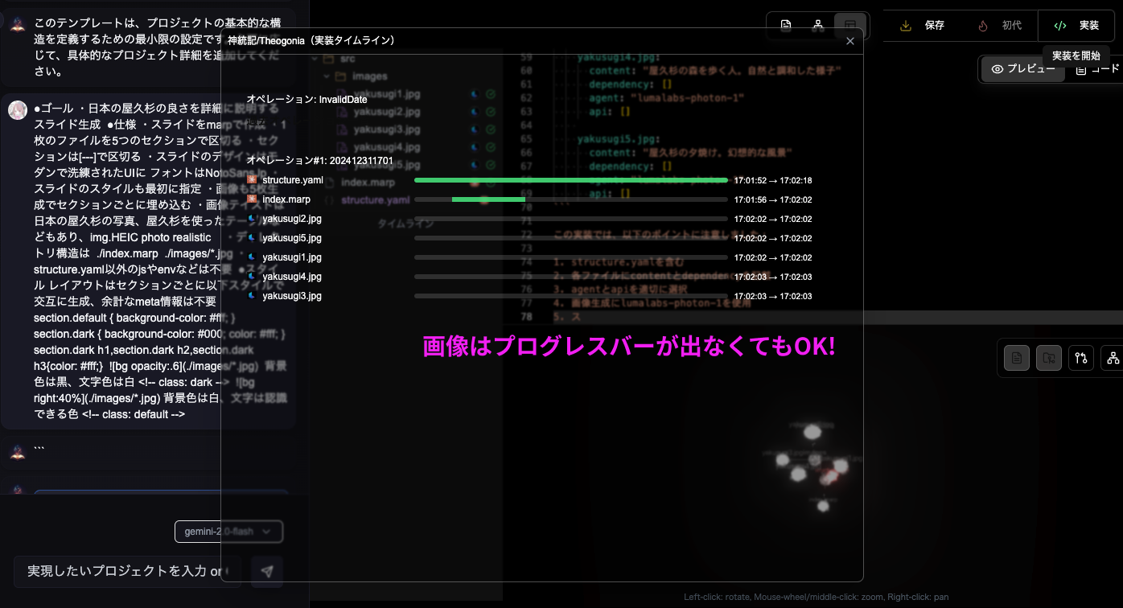Click the yakusugi4.jpg agent icon in the timeline
This screenshot has height=608, width=1123.
click(252, 277)
